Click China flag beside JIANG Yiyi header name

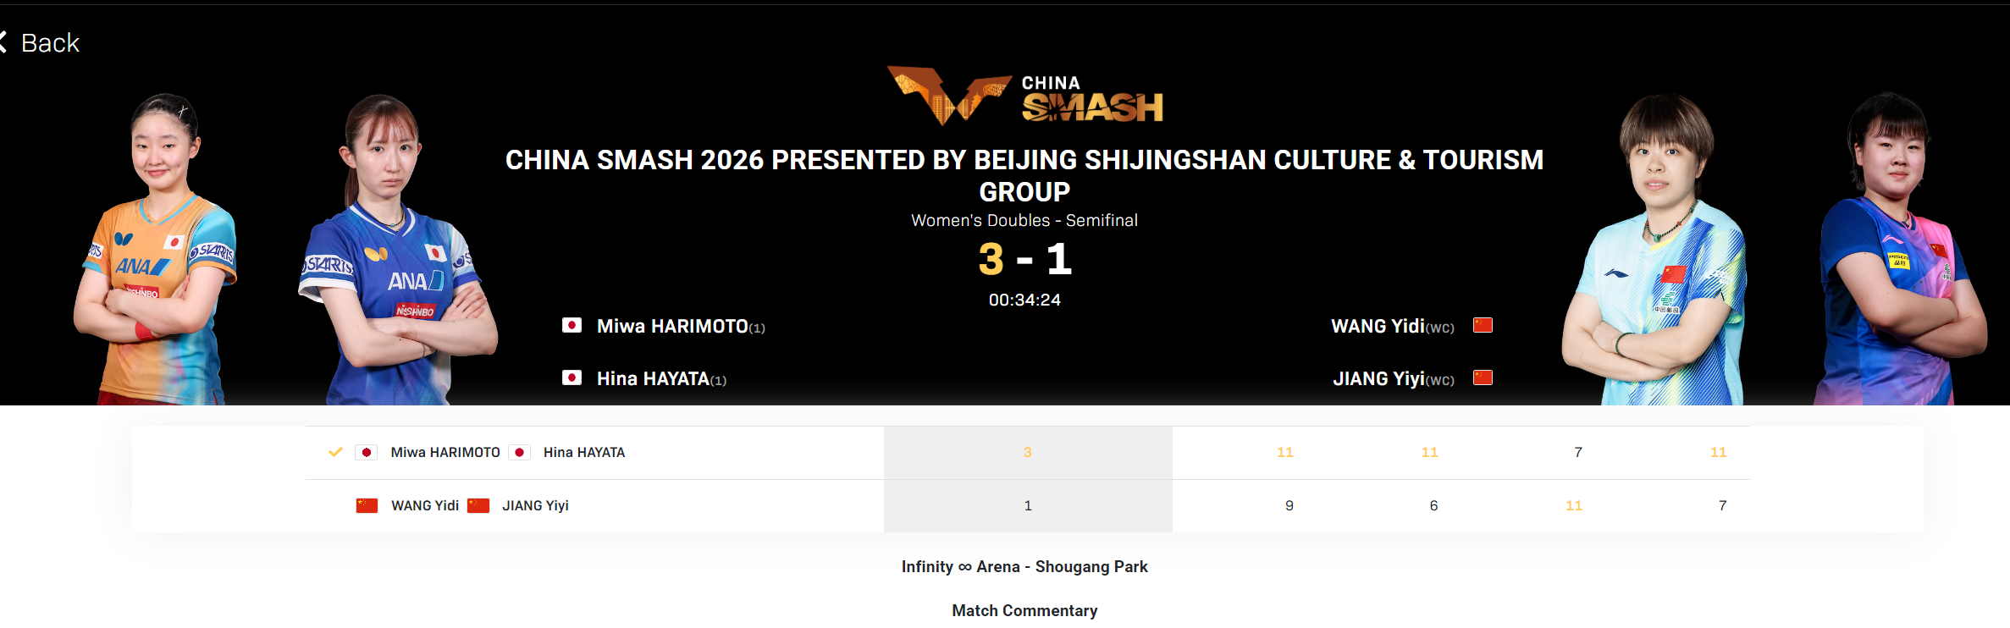tap(1483, 377)
